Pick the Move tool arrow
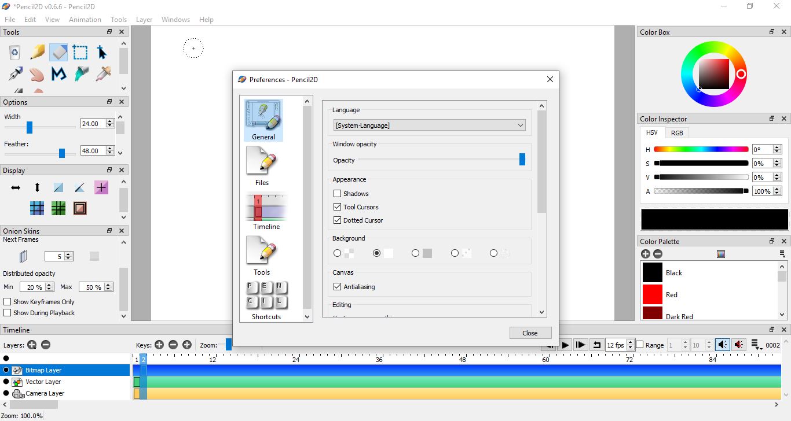 (x=102, y=53)
